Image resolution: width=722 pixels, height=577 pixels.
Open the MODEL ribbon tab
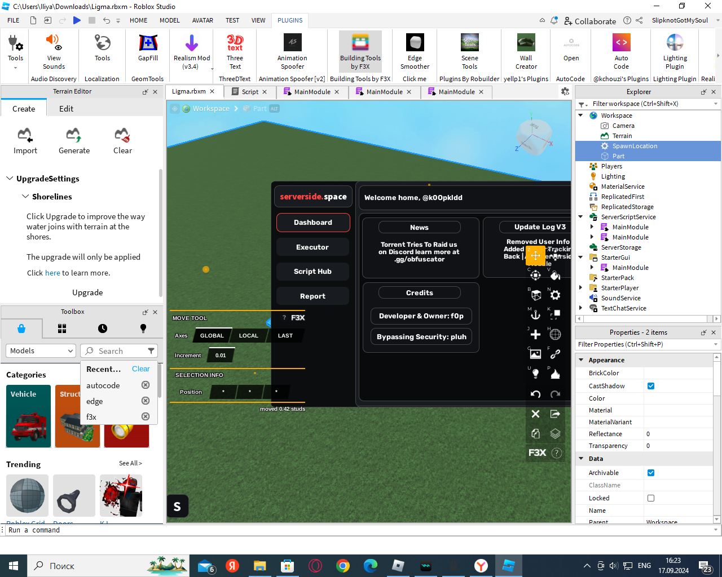coord(169,20)
